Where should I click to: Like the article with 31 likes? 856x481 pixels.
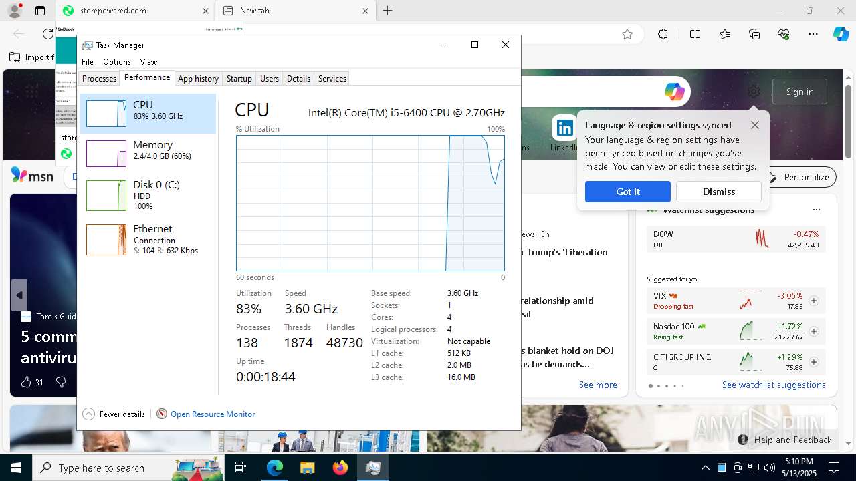click(32, 382)
